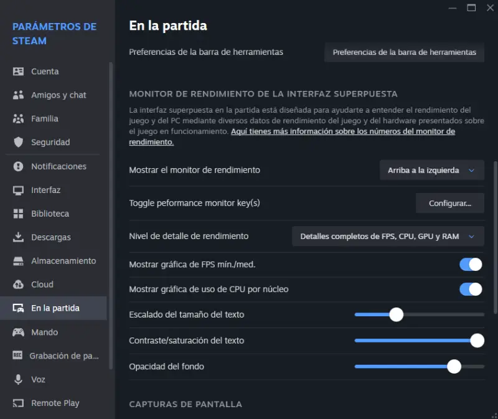Click the En la partida overlay icon
Screen dimensions: 498x419
click(18, 308)
